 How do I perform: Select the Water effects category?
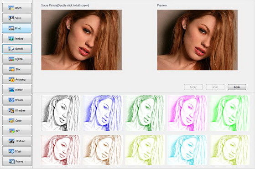coord(17,90)
